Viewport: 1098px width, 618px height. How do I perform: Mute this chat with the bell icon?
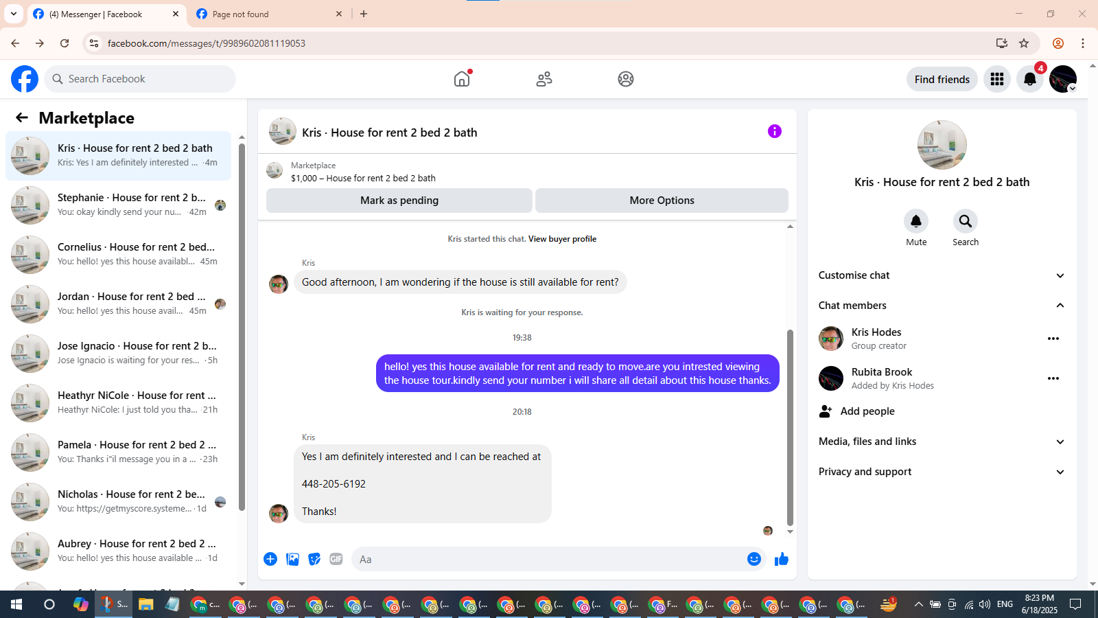[916, 221]
